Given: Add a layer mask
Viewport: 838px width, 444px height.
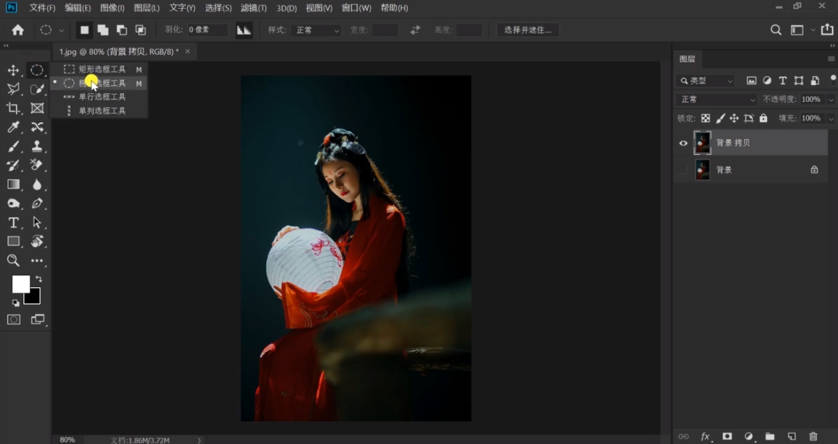Looking at the screenshot, I should pyautogui.click(x=727, y=437).
